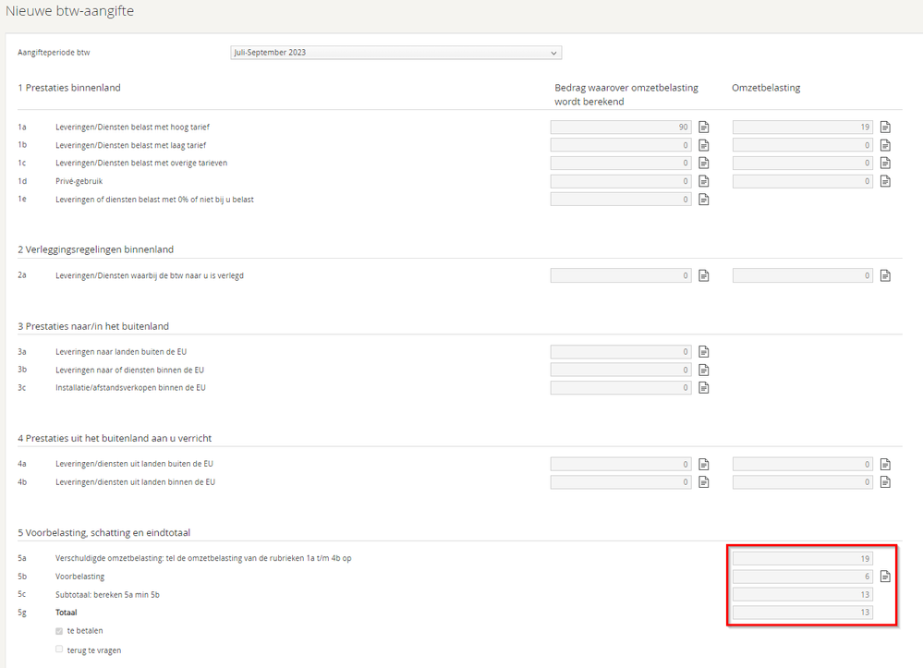Click the 4b taxable amount field
The image size is (923, 668).
pyautogui.click(x=621, y=482)
